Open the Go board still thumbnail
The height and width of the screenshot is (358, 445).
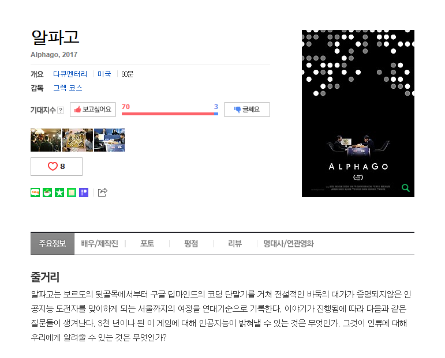[x=77, y=140]
